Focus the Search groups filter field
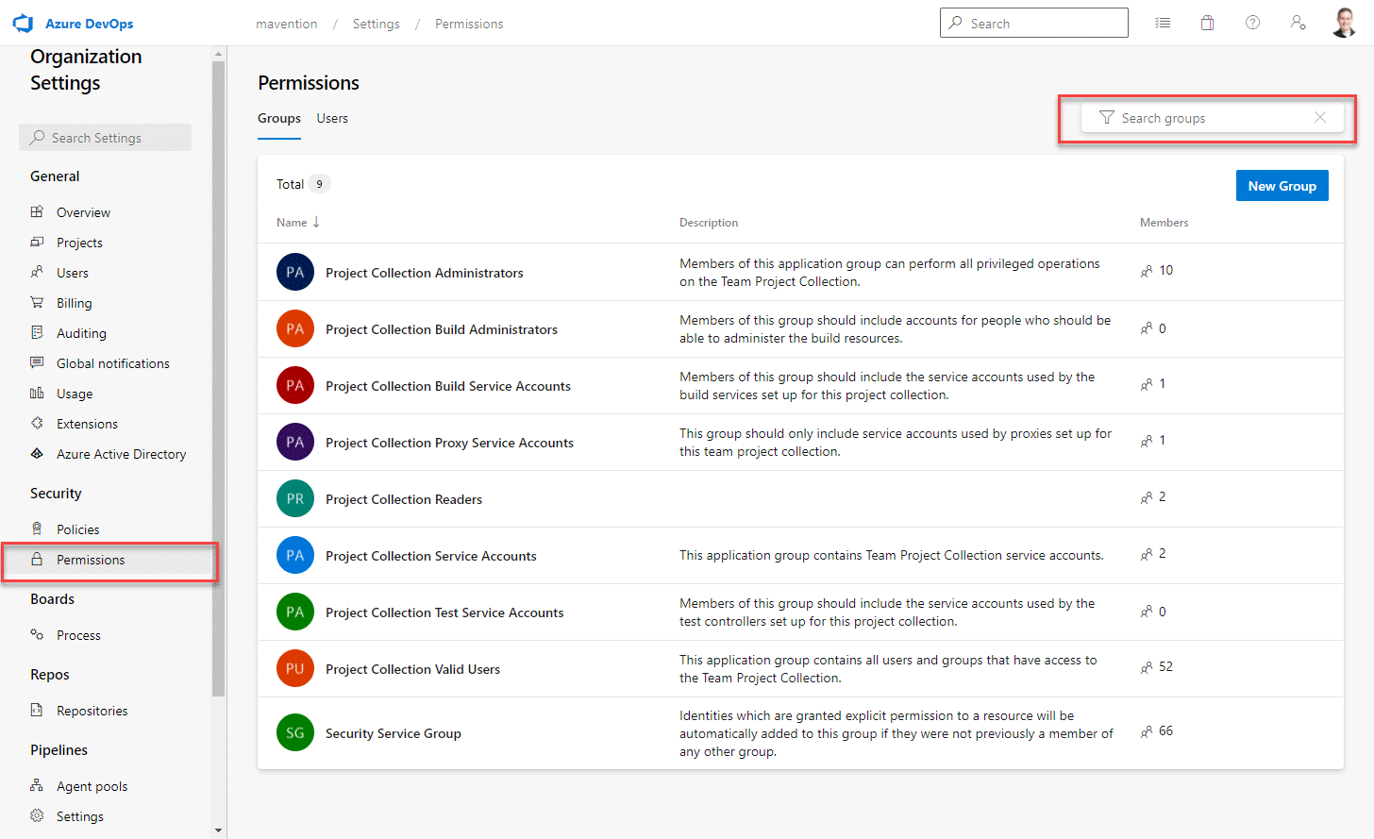Image resolution: width=1374 pixels, height=839 pixels. tap(1213, 118)
